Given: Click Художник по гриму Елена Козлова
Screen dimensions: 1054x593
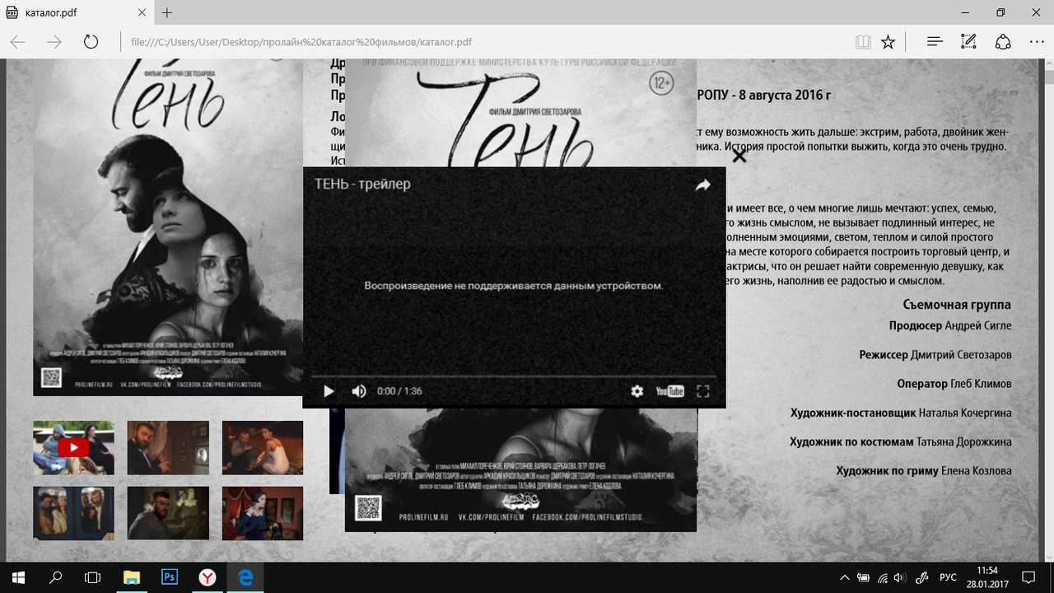Looking at the screenshot, I should coord(924,471).
